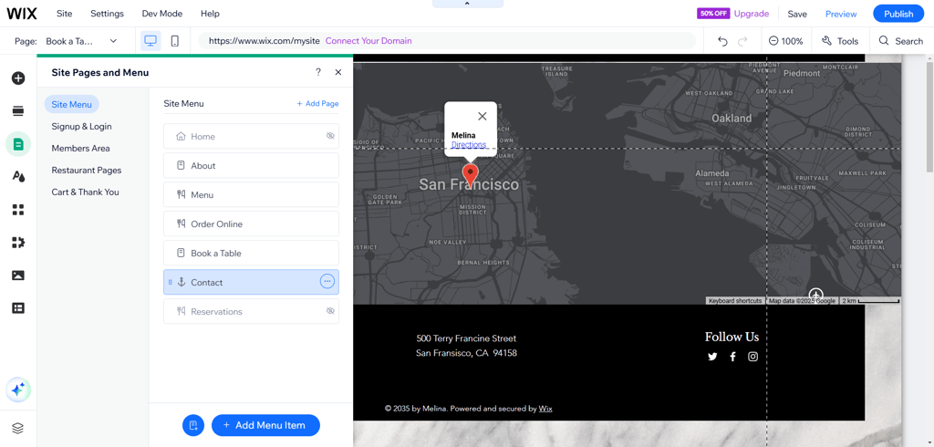Screen dimensions: 934x447
Task: Open the Tools menu in toolbar
Action: 840,41
